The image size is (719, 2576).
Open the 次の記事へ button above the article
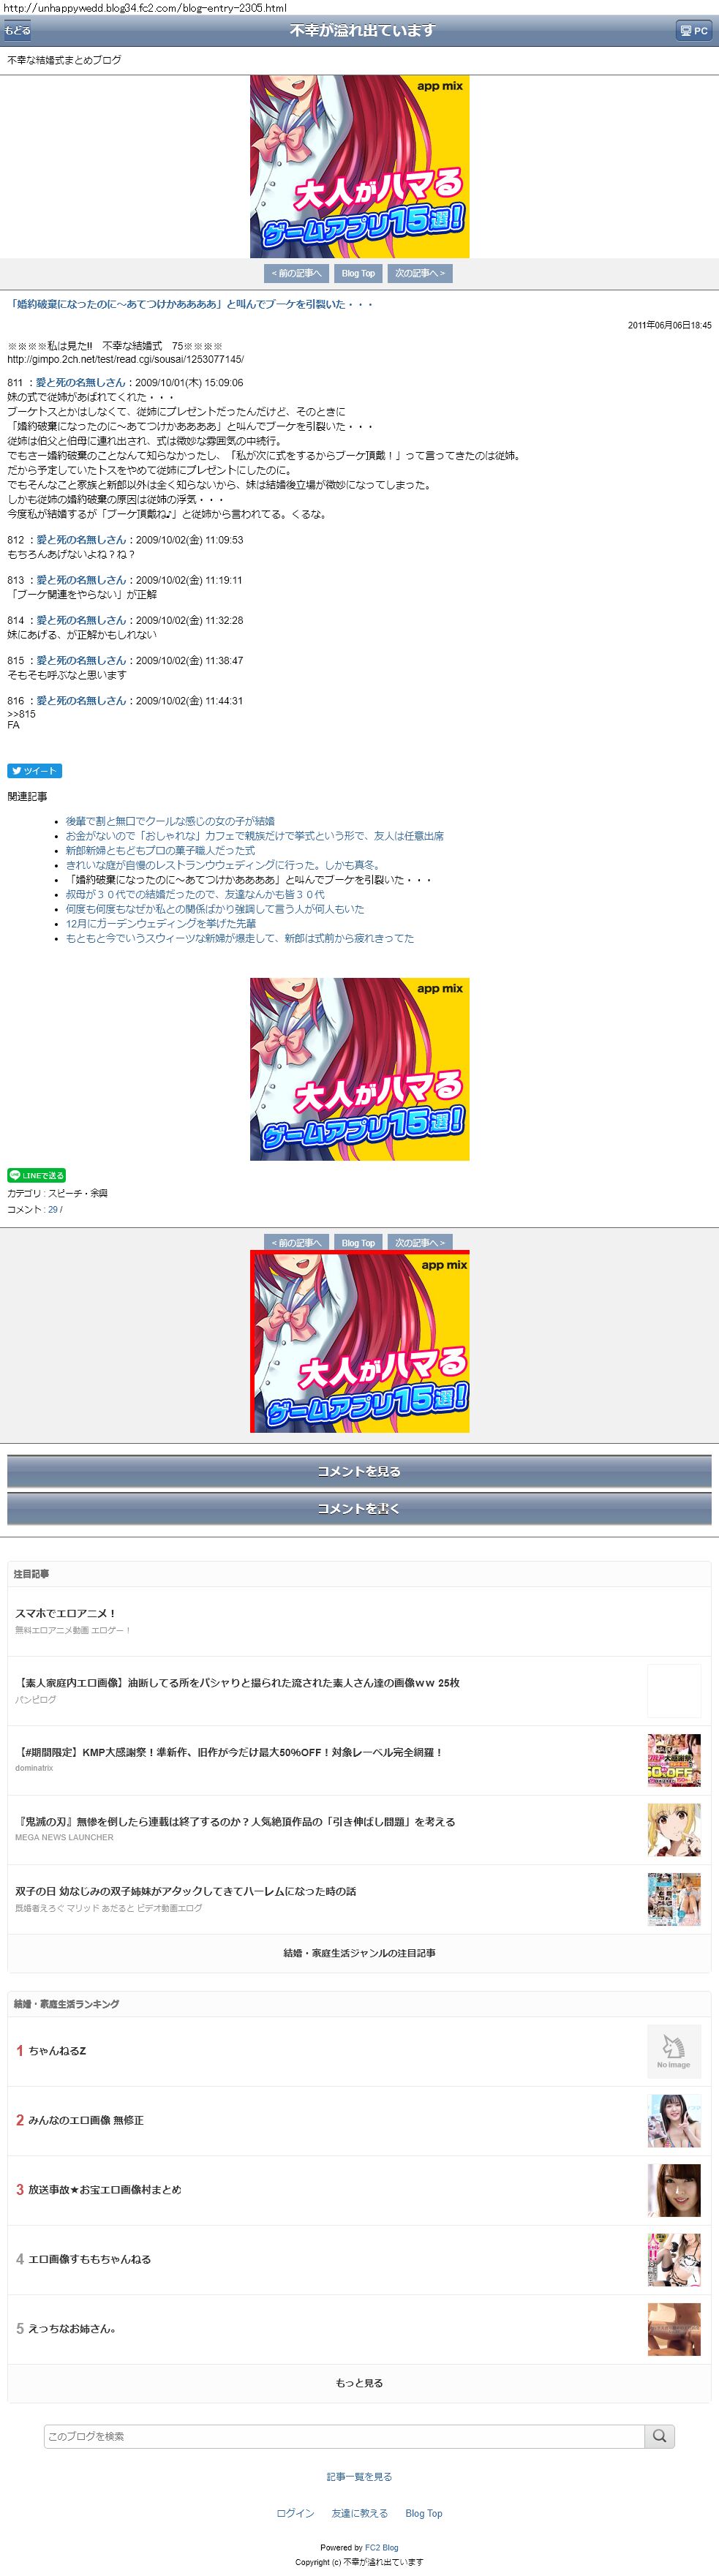[x=420, y=273]
